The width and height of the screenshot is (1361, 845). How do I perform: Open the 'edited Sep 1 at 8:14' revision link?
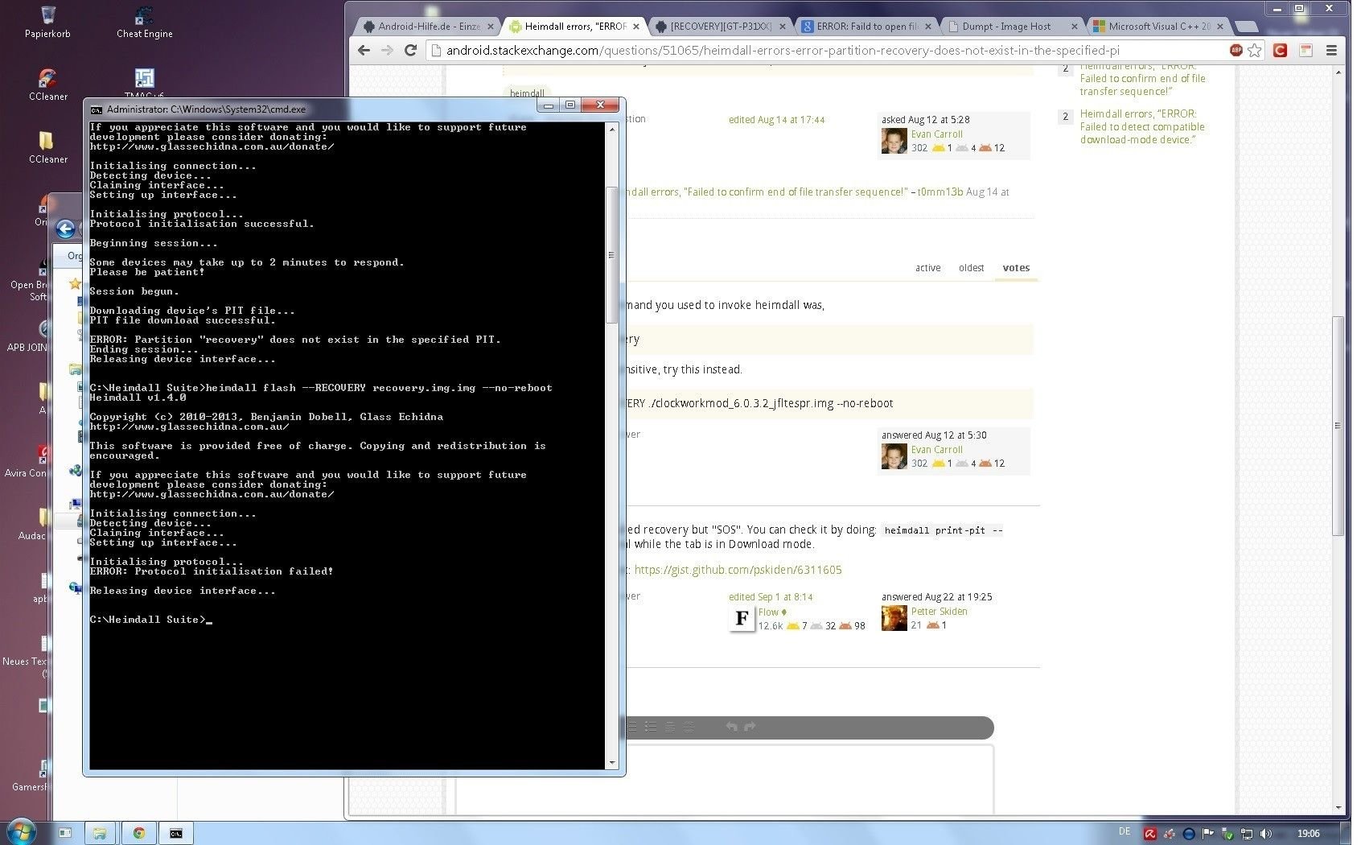coord(771,597)
